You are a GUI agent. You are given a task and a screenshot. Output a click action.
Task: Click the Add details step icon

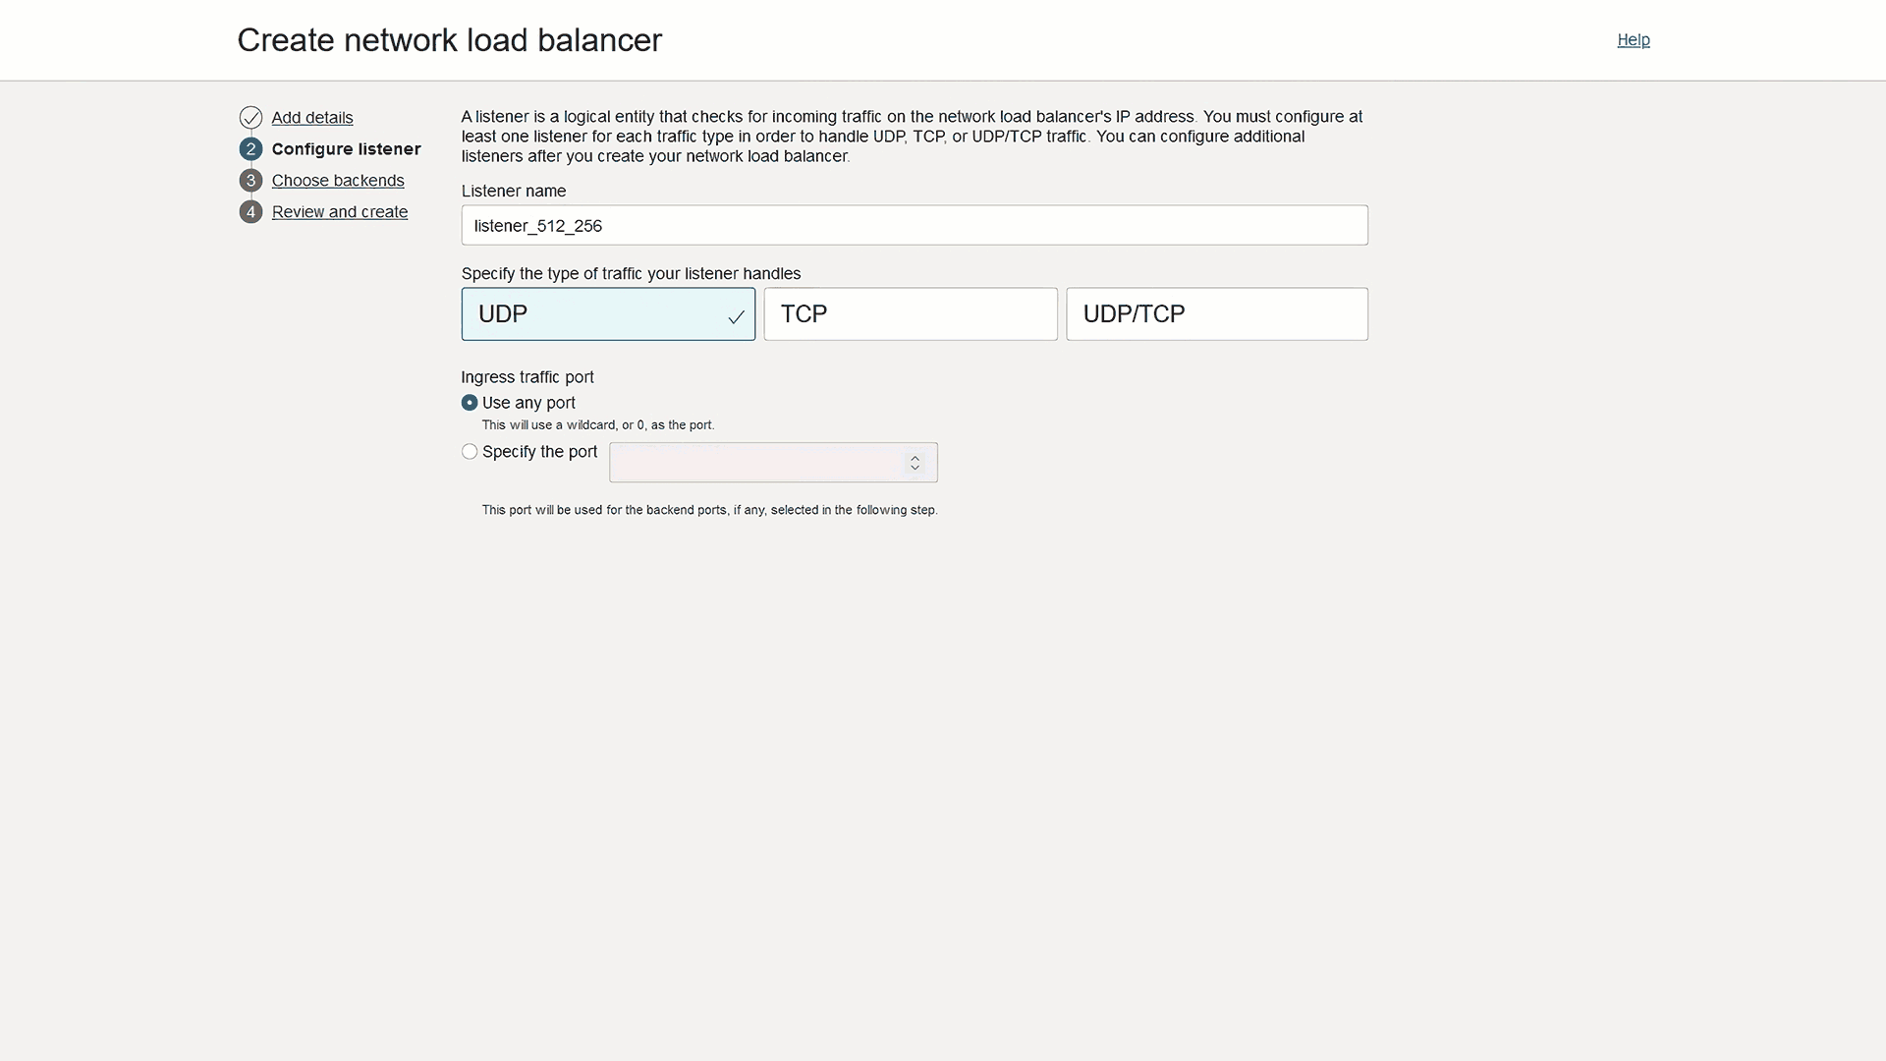[250, 117]
